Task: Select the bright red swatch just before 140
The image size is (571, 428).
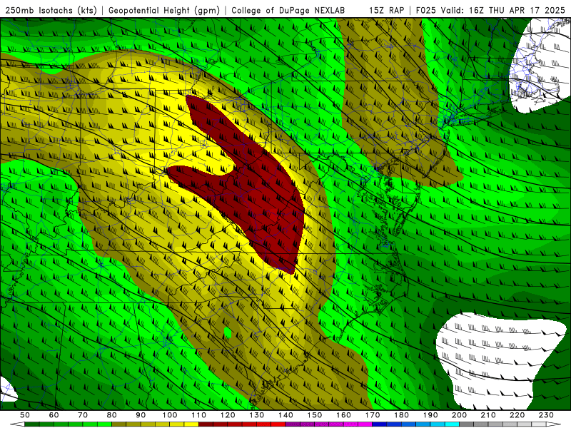Action: [278, 424]
